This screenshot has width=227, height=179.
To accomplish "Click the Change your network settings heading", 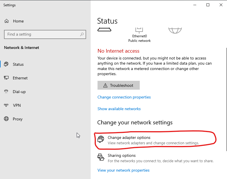I will [x=135, y=123].
